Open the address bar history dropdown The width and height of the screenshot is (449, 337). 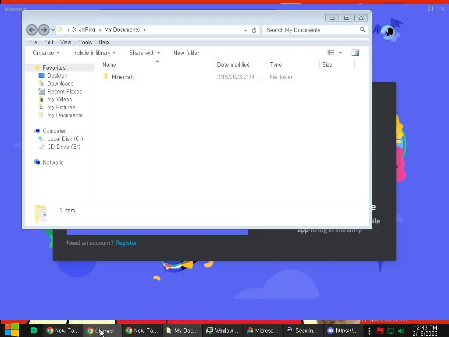pos(246,30)
